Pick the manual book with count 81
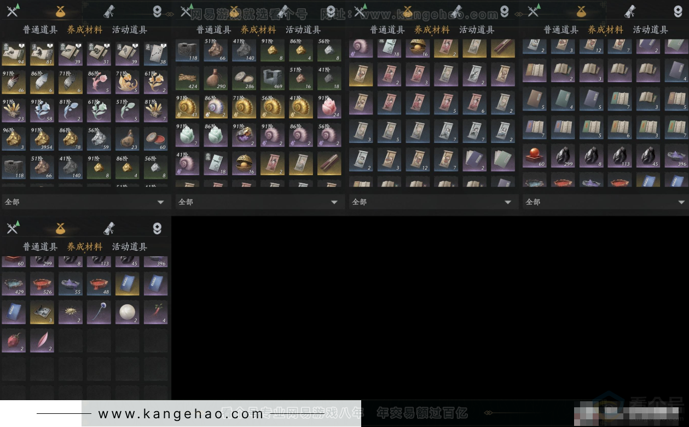This screenshot has height=427, width=689. tap(42, 54)
